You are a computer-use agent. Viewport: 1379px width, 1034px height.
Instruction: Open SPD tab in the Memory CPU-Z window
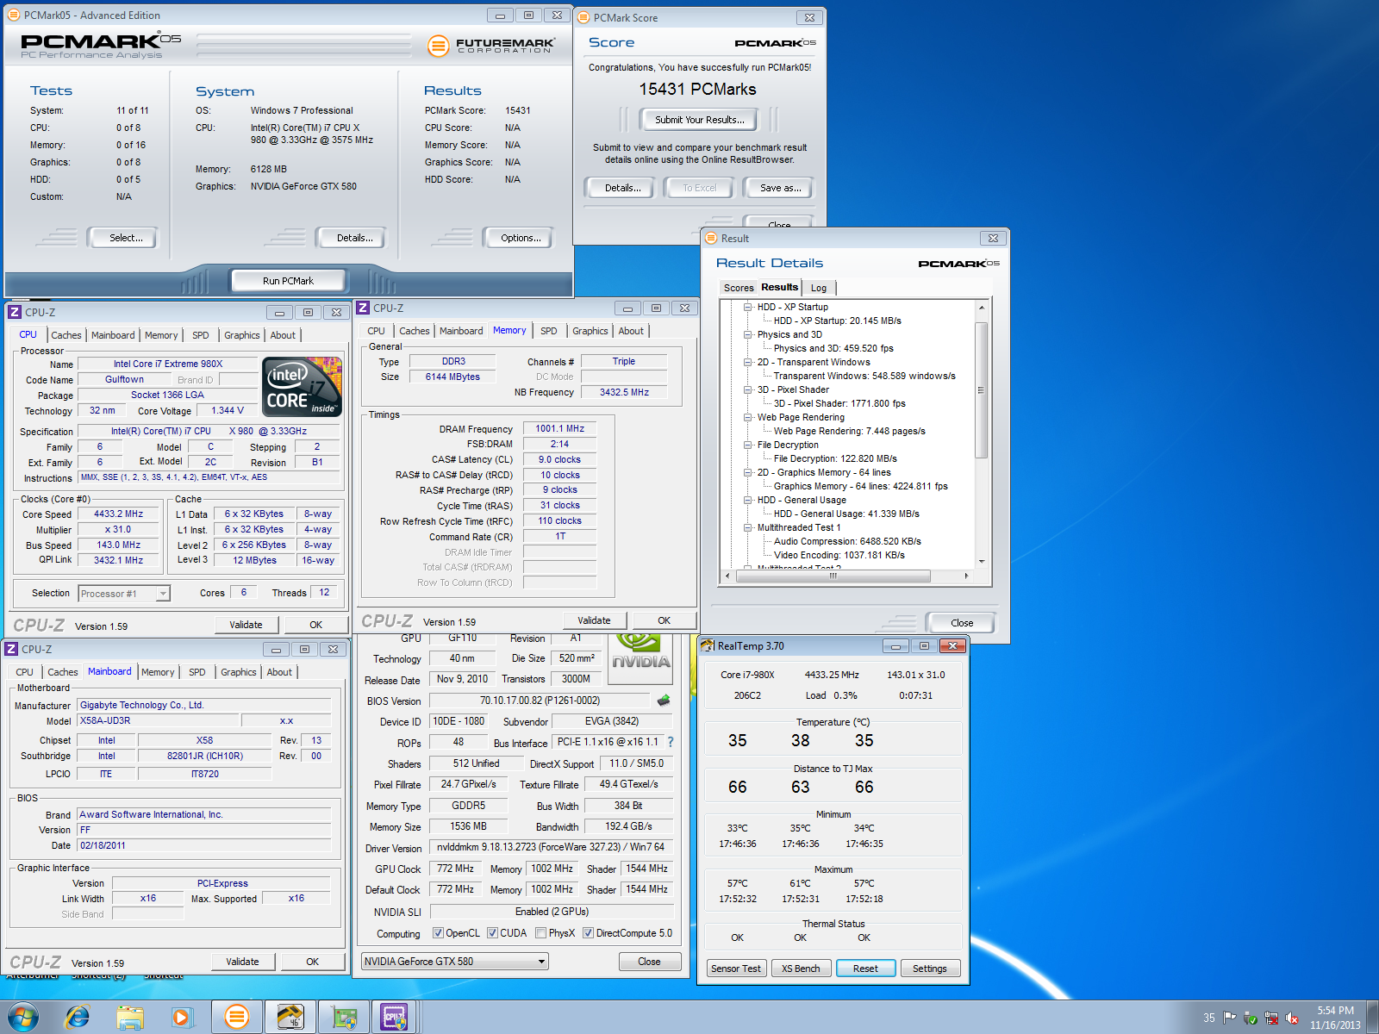point(549,331)
